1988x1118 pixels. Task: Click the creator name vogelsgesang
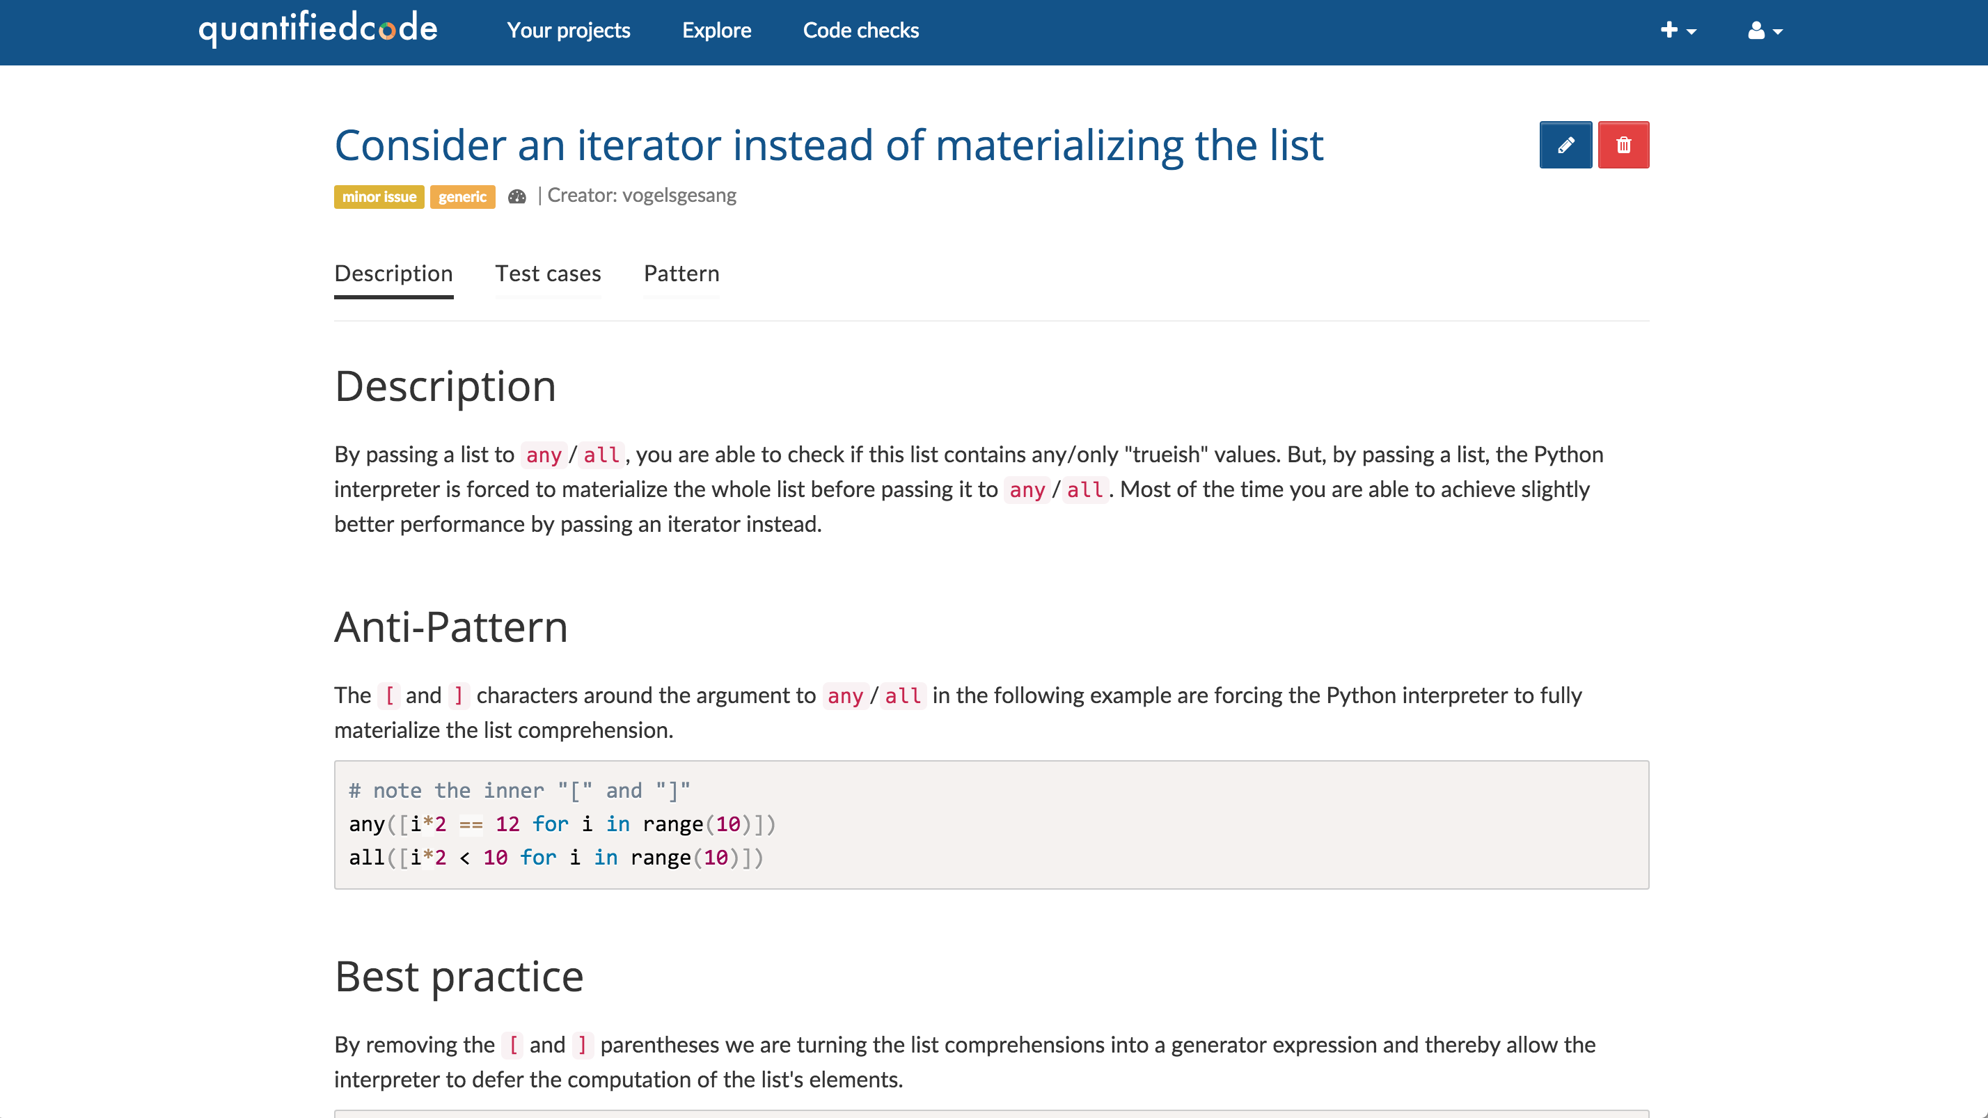point(679,195)
